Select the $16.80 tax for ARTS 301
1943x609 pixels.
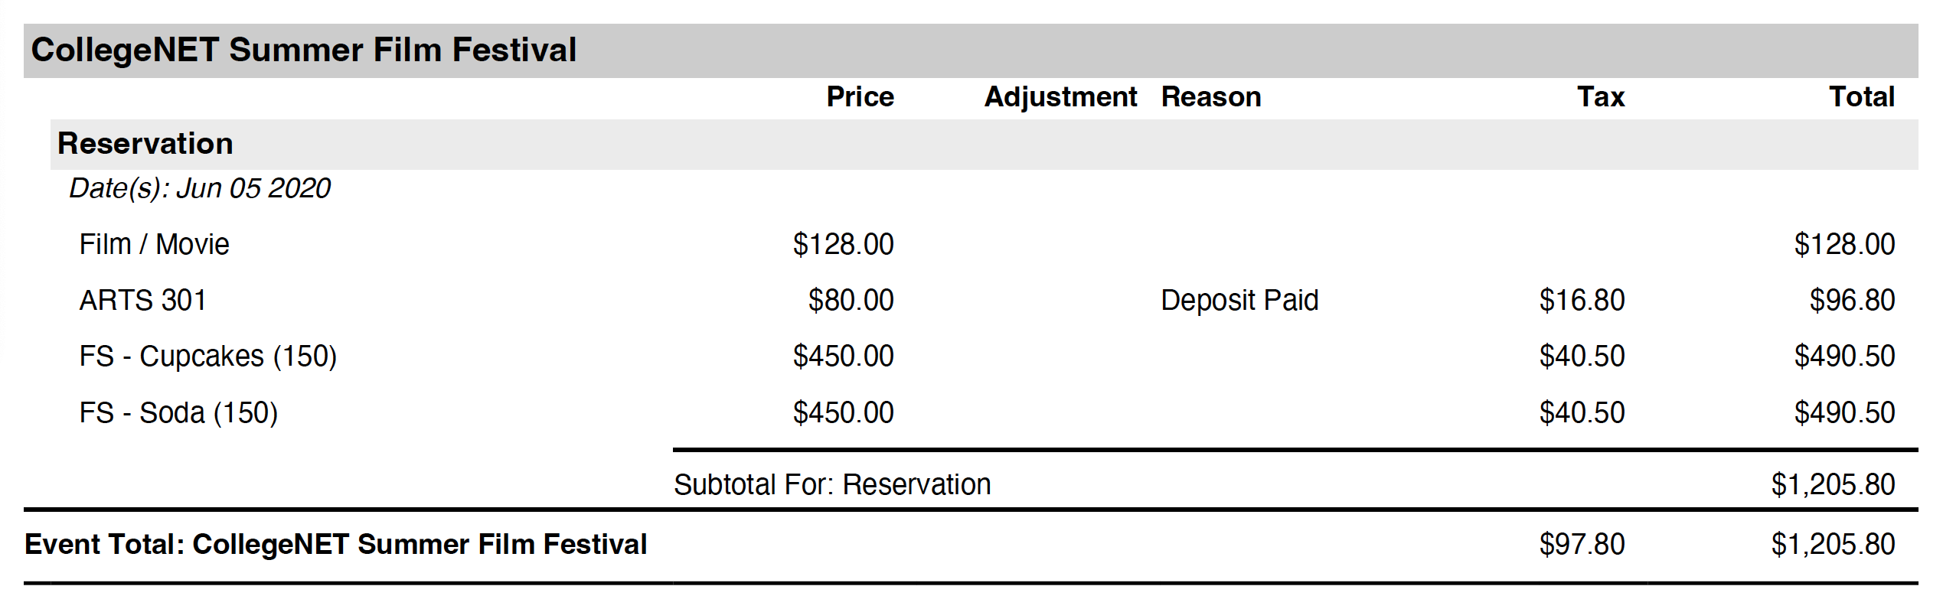(1582, 301)
